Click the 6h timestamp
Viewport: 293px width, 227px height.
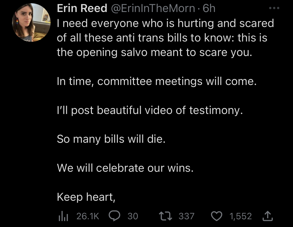[x=209, y=9]
